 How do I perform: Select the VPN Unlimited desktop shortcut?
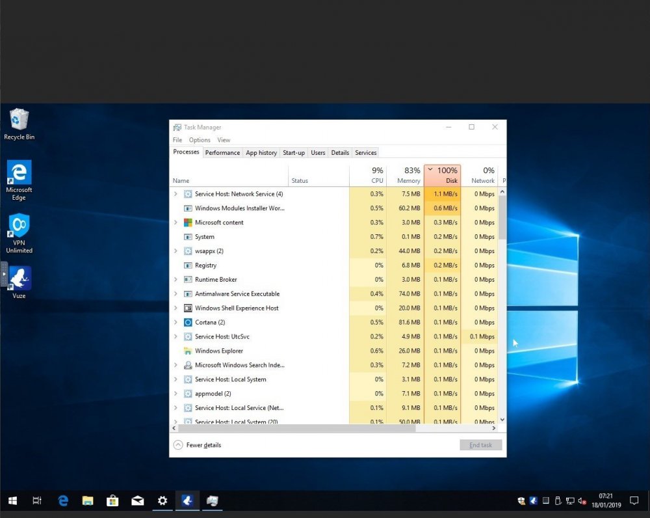19,233
